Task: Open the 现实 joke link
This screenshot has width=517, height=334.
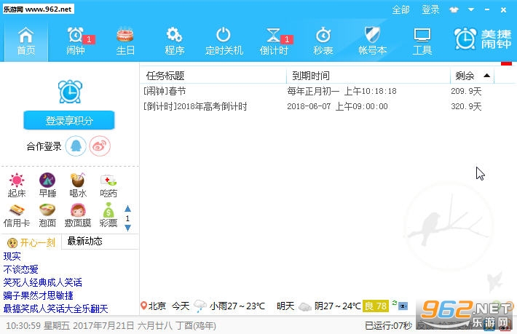Action: point(12,256)
